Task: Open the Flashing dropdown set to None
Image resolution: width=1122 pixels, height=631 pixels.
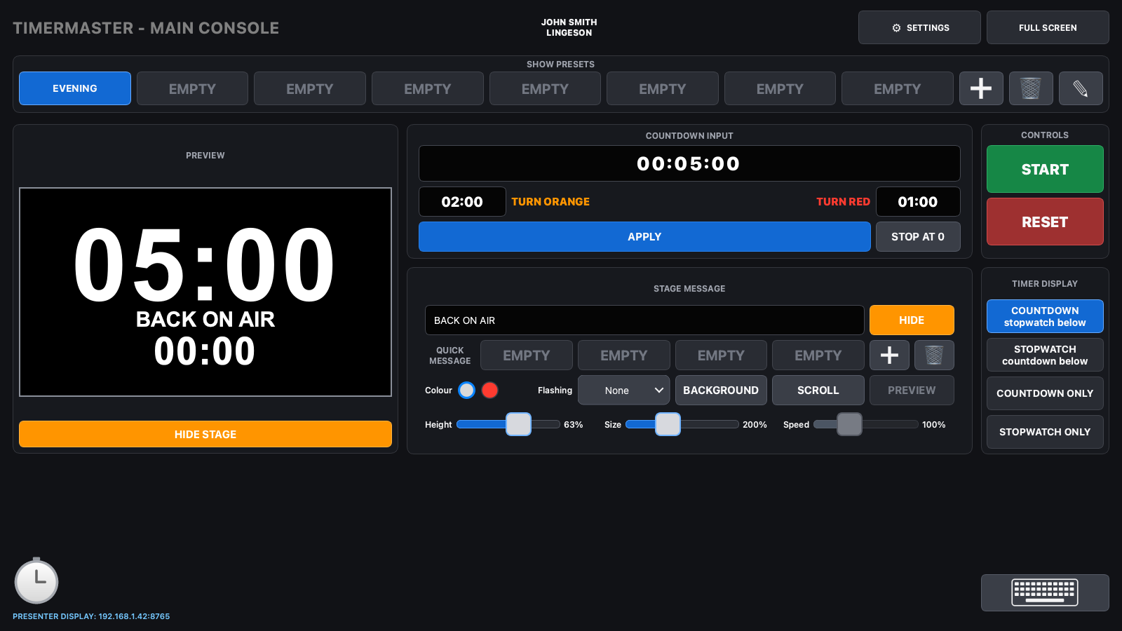Action: [623, 391]
